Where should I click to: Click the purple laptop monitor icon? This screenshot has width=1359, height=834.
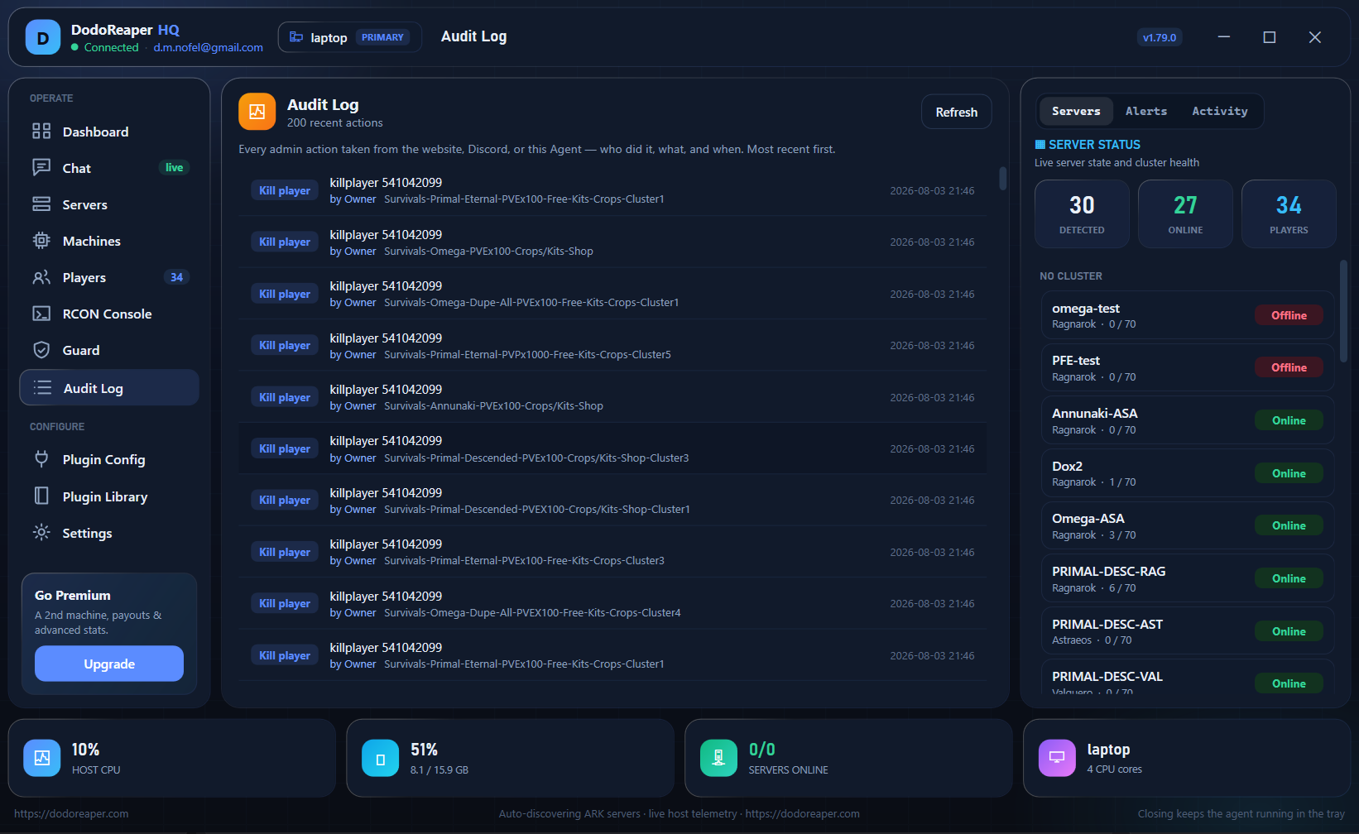(1057, 758)
